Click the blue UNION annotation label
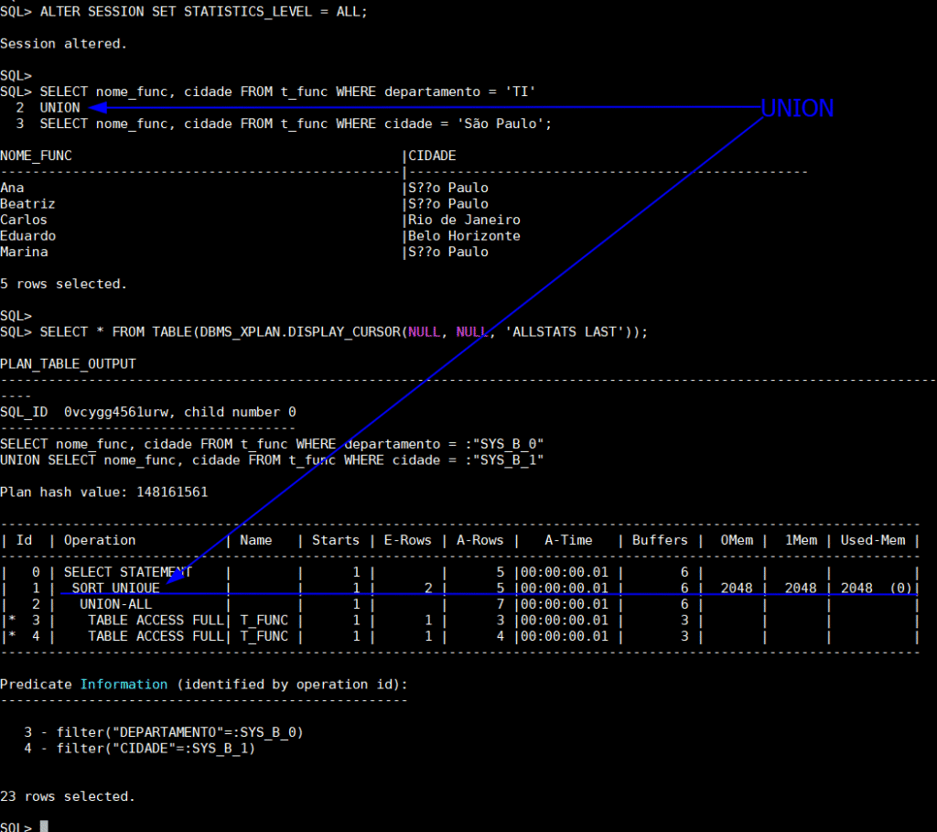 (x=797, y=109)
